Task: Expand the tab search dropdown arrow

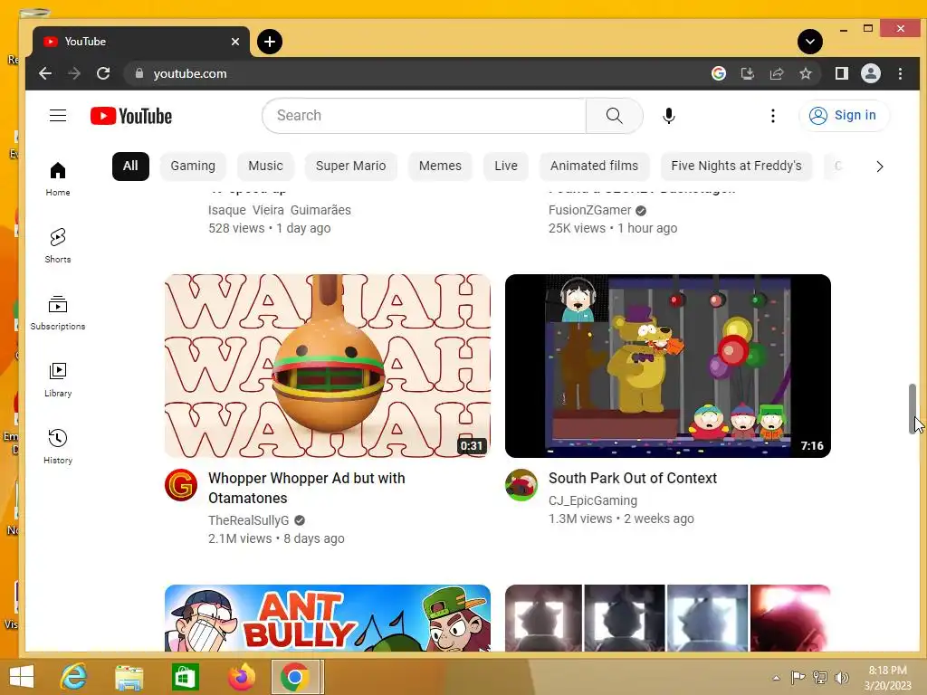Action: pos(810,42)
